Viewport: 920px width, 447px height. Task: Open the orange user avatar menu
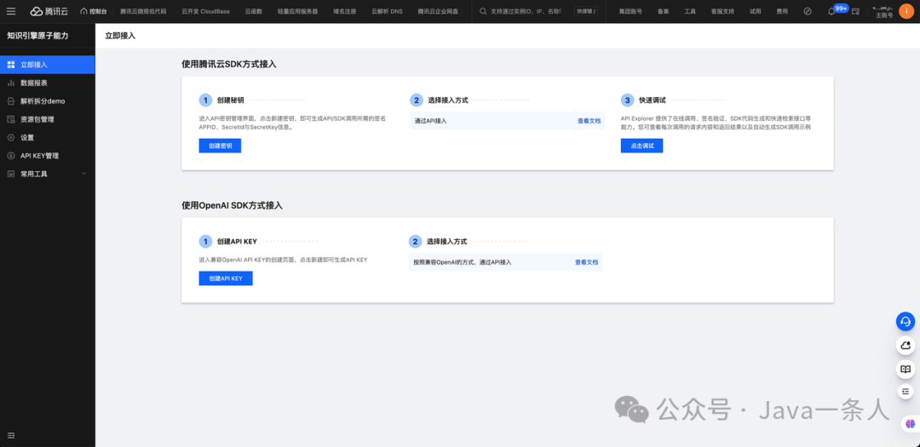pyautogui.click(x=906, y=11)
